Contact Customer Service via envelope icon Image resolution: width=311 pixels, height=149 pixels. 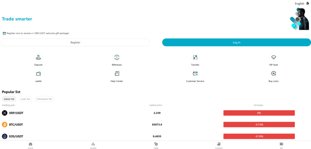click(195, 74)
